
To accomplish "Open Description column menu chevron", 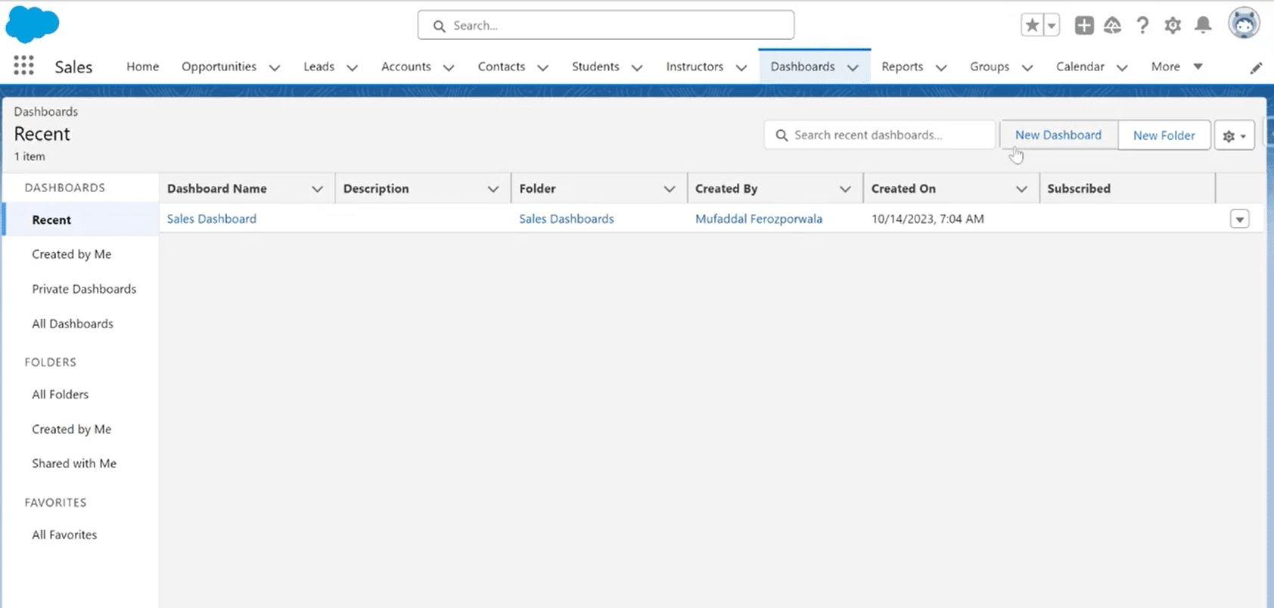I will (x=493, y=189).
